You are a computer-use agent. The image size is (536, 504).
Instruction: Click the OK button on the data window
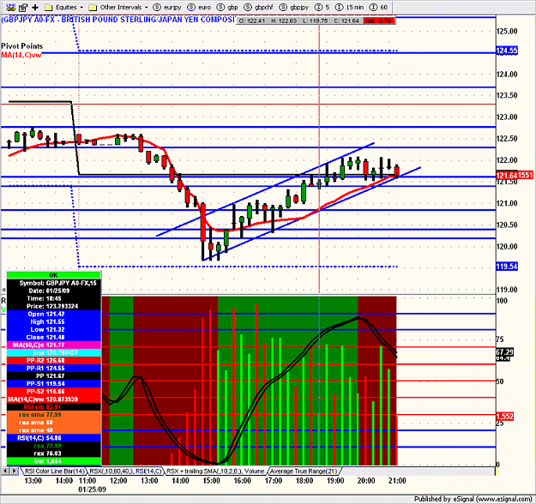coord(54,275)
